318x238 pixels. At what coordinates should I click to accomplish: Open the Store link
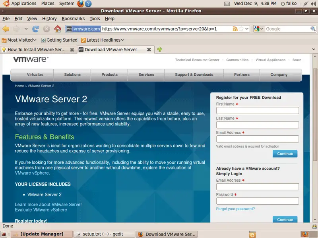(297, 60)
